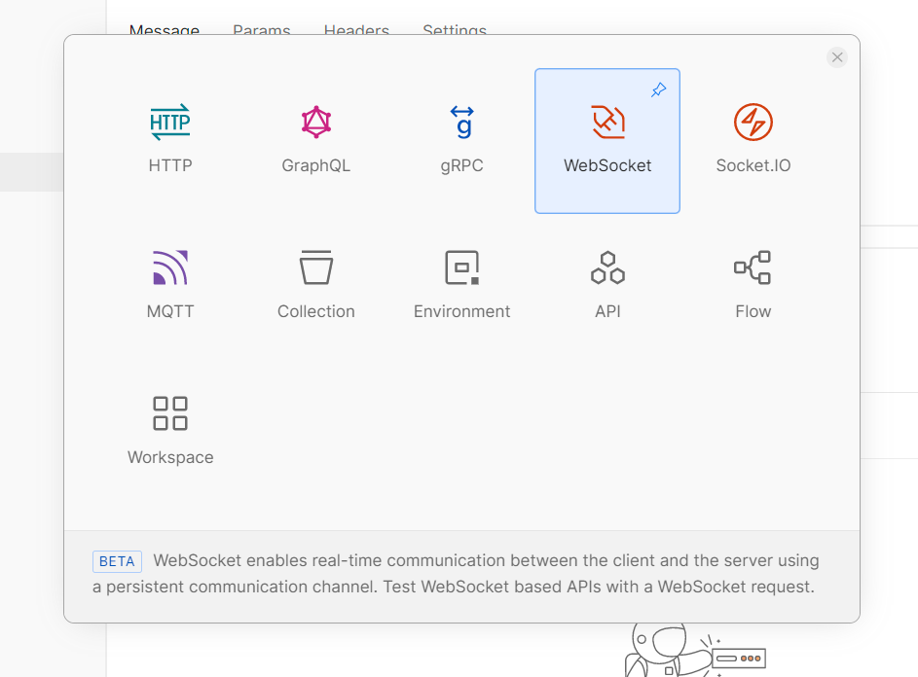Create a new Environment
The image size is (918, 677).
point(462,287)
